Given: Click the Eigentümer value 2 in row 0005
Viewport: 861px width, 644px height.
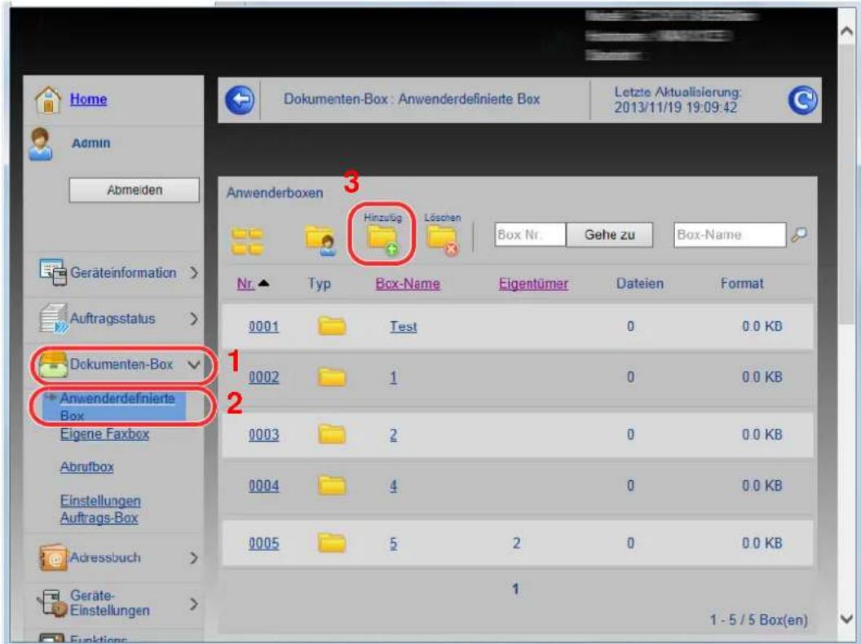Looking at the screenshot, I should tap(517, 544).
